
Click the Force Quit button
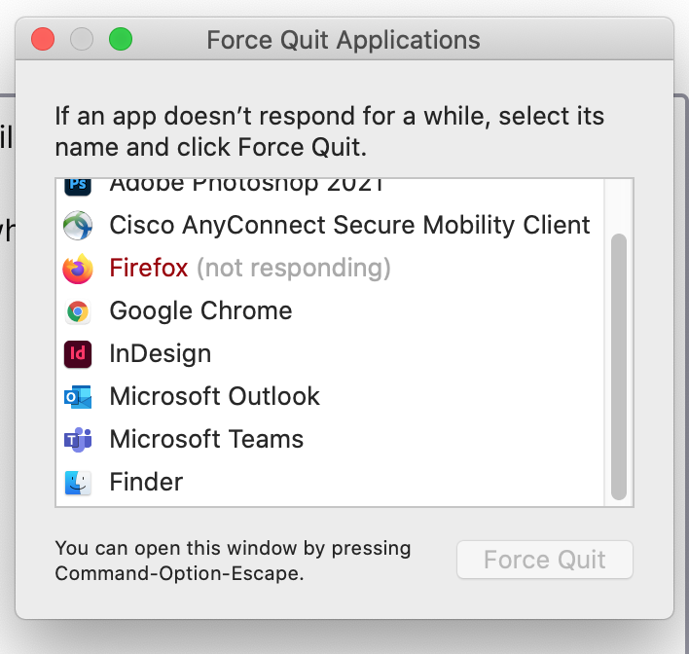pyautogui.click(x=545, y=560)
